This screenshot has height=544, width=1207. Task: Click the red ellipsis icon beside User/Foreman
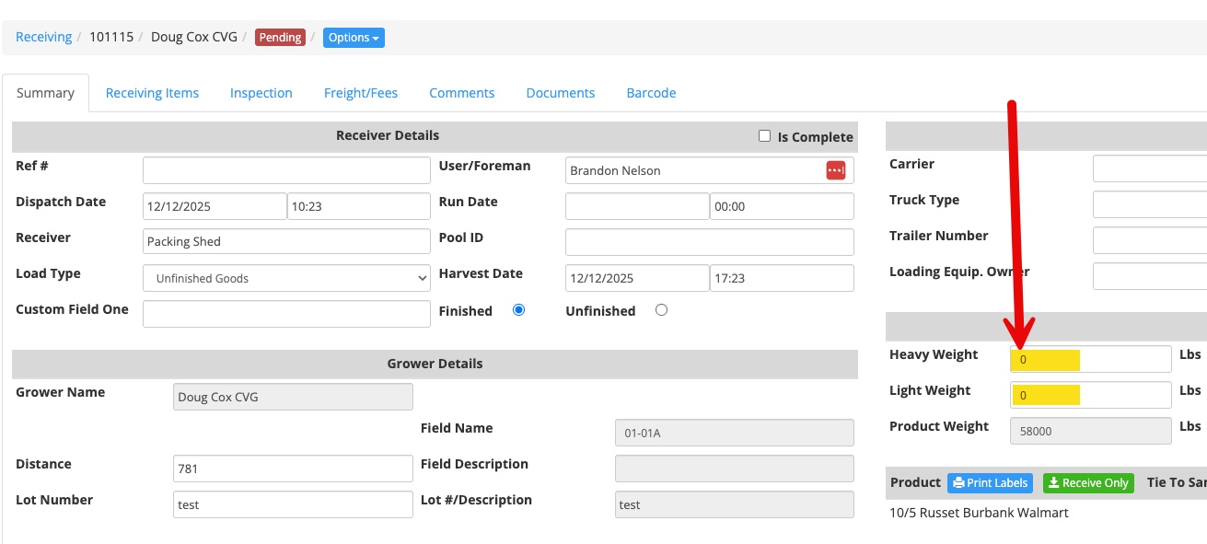point(835,170)
